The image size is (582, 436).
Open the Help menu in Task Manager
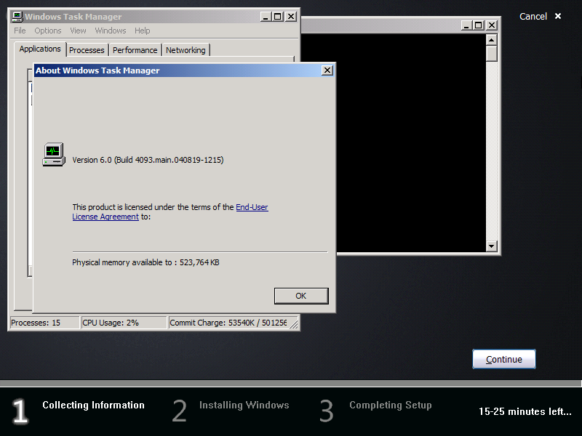coord(142,31)
